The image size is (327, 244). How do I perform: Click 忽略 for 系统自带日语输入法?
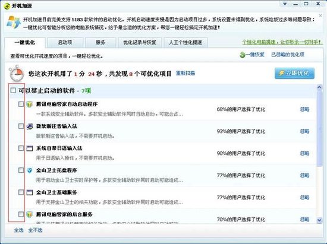[304, 153]
